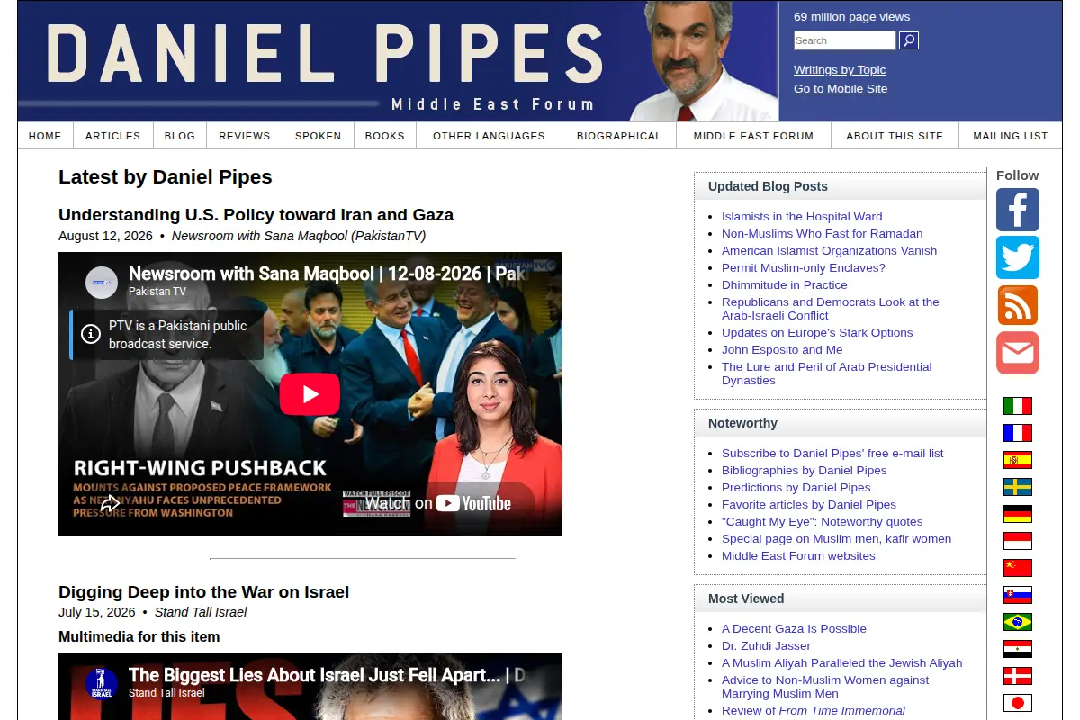This screenshot has height=720, width=1080.
Task: Open Islamists in the Hospital Ward post
Action: (802, 216)
